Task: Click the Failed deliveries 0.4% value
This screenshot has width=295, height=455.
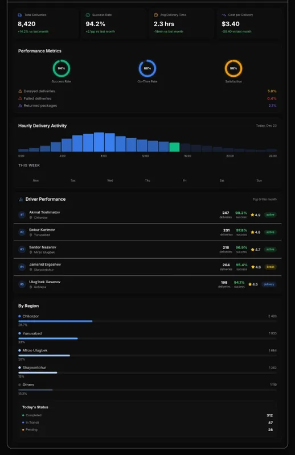Action: coord(272,98)
